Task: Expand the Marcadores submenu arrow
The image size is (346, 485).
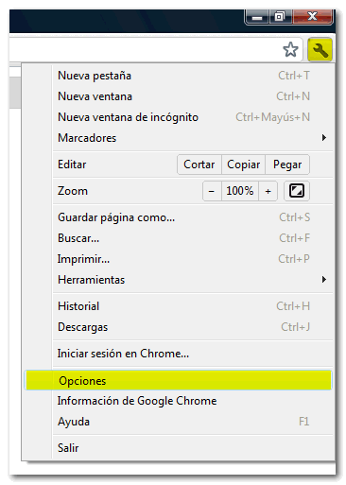Action: (323, 138)
